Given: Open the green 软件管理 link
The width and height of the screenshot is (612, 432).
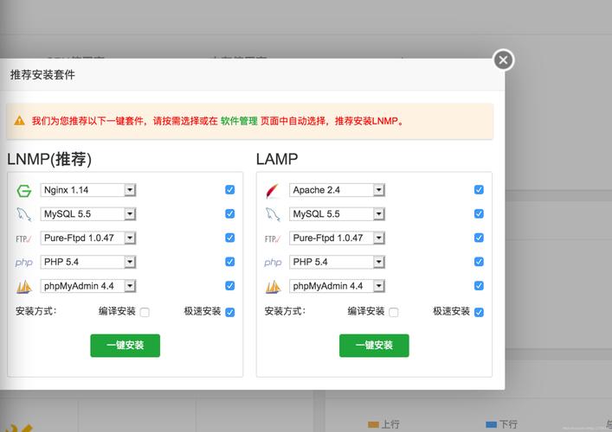Looking at the screenshot, I should [x=239, y=121].
